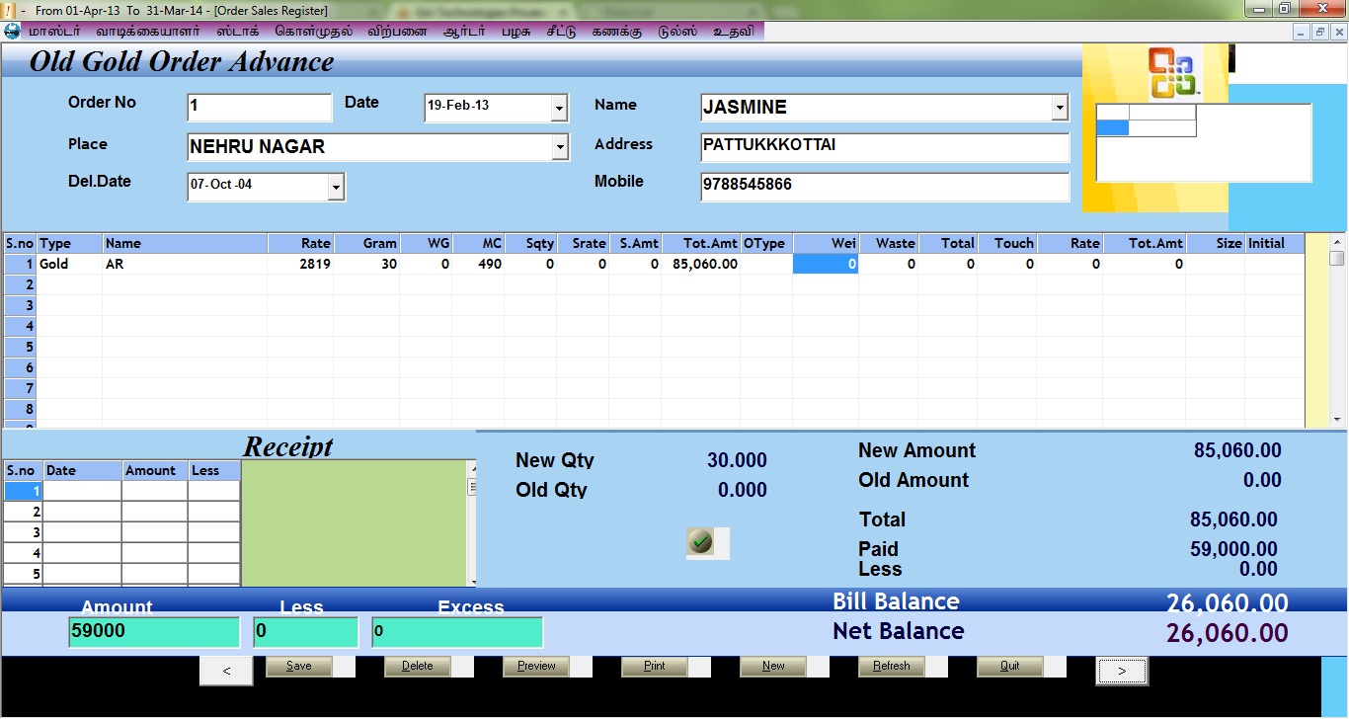1349x719 pixels.
Task: Click the green checkmark confirm icon
Action: click(700, 542)
